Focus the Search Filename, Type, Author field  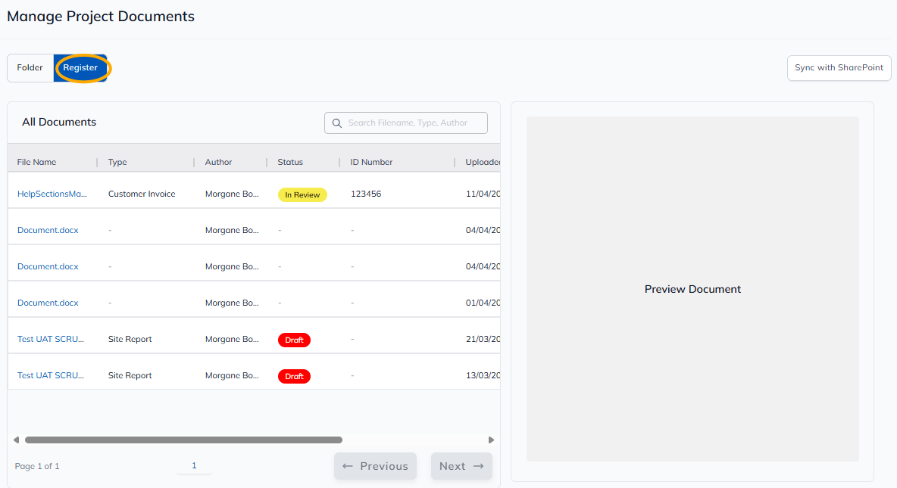point(414,123)
